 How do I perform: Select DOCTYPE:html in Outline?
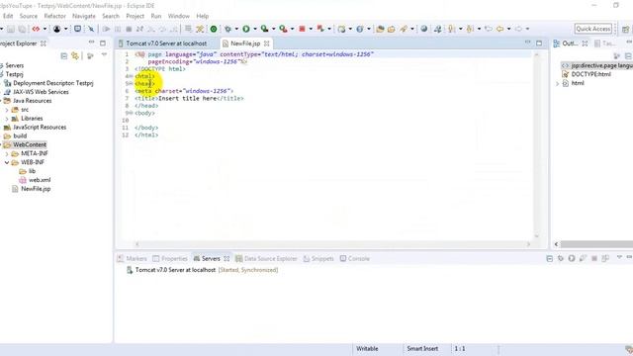click(x=587, y=74)
